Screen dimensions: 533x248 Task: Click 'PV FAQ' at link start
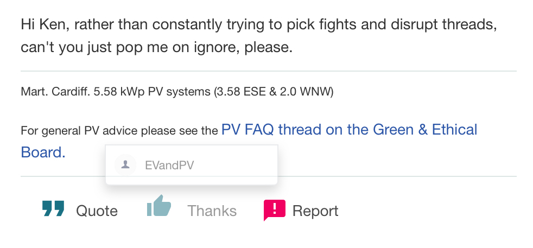[x=248, y=130]
